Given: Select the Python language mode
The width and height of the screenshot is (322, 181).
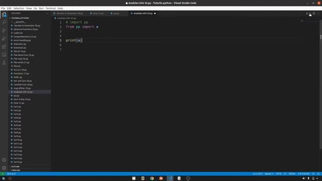Looking at the screenshot, I should (x=292, y=174).
